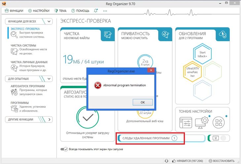Click the 19 МБ / 64 штуки value
The height and width of the screenshot is (164, 241).
(x=83, y=60)
